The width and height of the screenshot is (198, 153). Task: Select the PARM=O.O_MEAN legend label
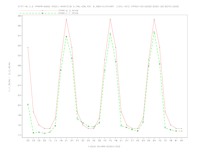(x=68, y=10)
